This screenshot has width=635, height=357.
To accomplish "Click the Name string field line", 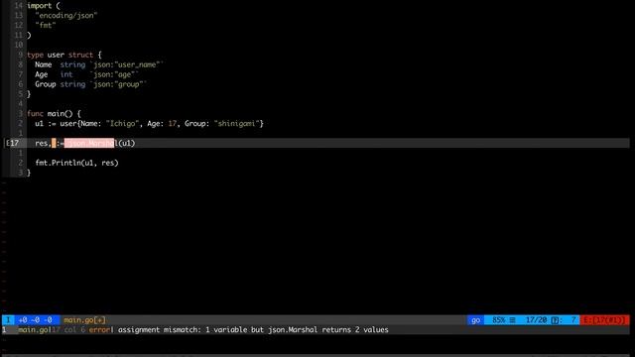I will coord(99,64).
